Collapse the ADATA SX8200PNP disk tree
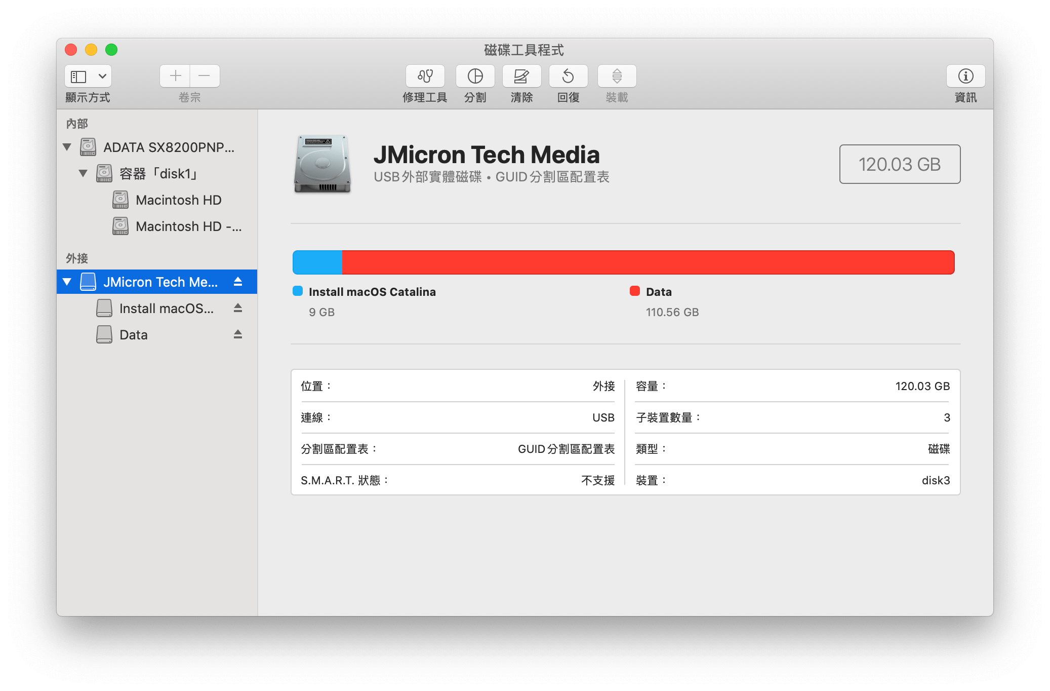The height and width of the screenshot is (691, 1050). click(x=67, y=147)
